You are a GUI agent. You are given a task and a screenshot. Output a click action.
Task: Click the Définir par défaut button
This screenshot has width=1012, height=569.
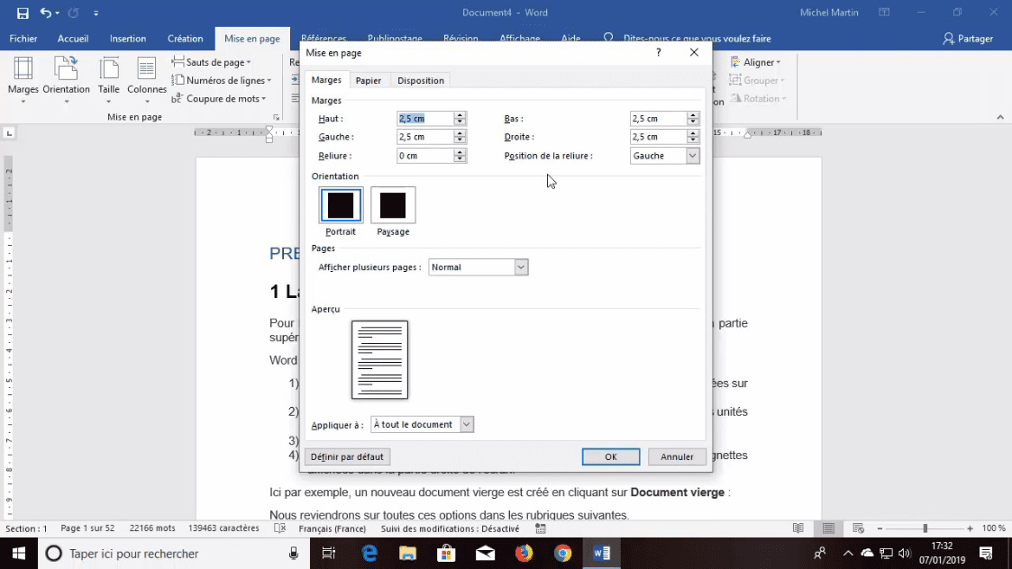[347, 456]
